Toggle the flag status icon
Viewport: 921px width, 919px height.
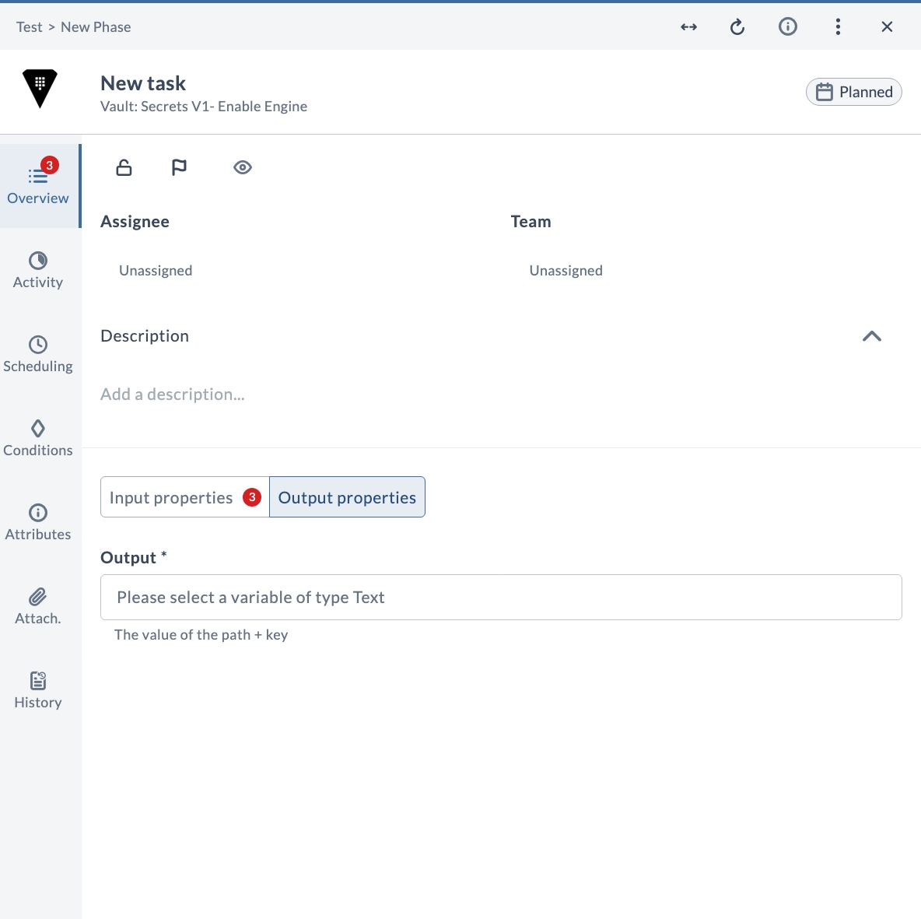pos(179,167)
